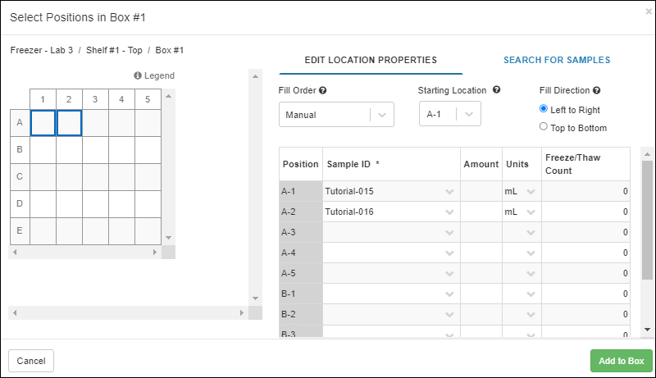
Task: Click the Legend info icon
Action: (x=138, y=76)
